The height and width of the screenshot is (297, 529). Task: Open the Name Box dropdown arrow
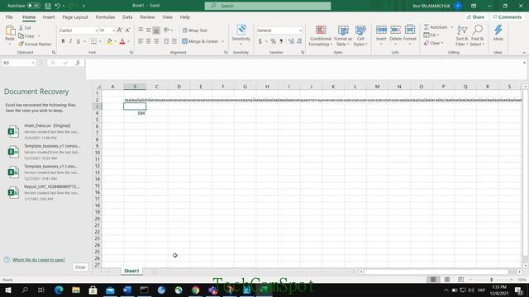pos(33,63)
